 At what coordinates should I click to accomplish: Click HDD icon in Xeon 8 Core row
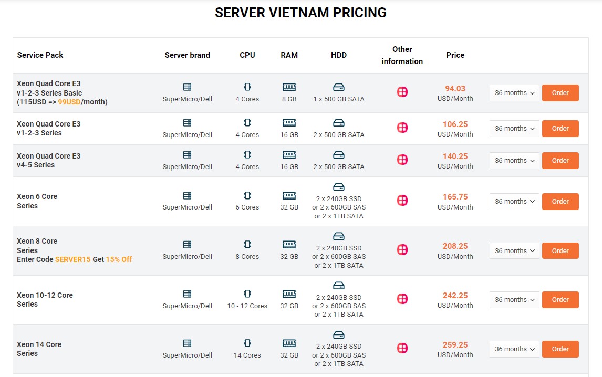pos(339,236)
